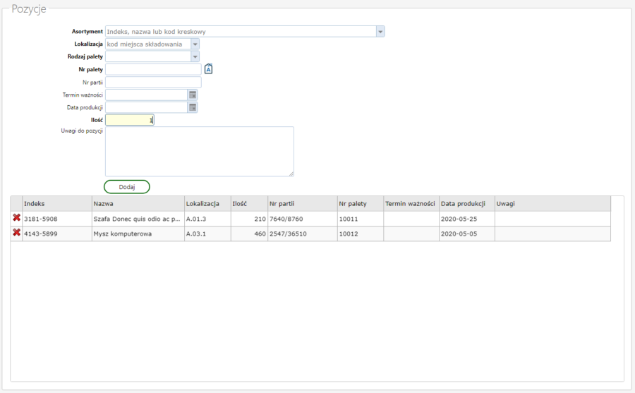Select batch number 7640/8760
The image size is (635, 393).
(303, 219)
